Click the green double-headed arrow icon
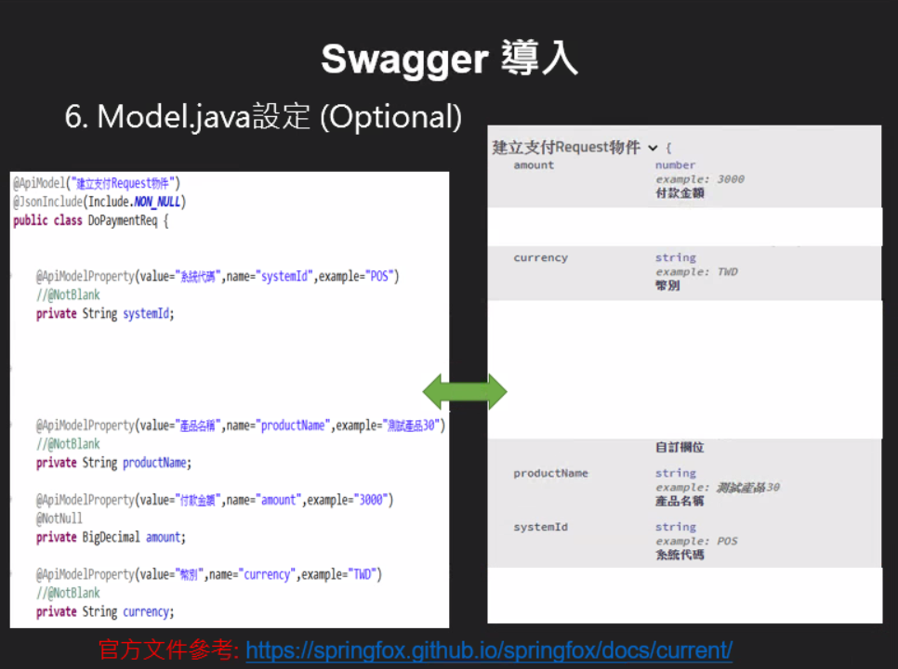 pos(464,391)
